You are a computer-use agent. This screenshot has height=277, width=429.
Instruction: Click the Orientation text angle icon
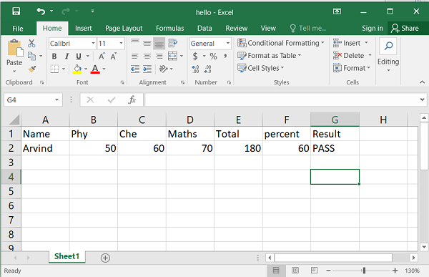163,69
